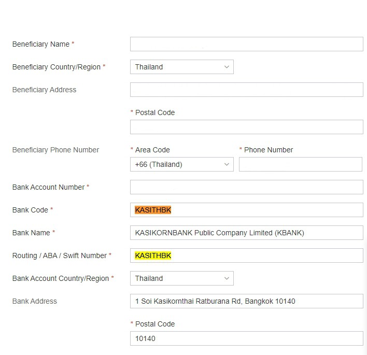Image resolution: width=367 pixels, height=355 pixels.
Task: Select the Bank Account Number field
Action: point(246,187)
